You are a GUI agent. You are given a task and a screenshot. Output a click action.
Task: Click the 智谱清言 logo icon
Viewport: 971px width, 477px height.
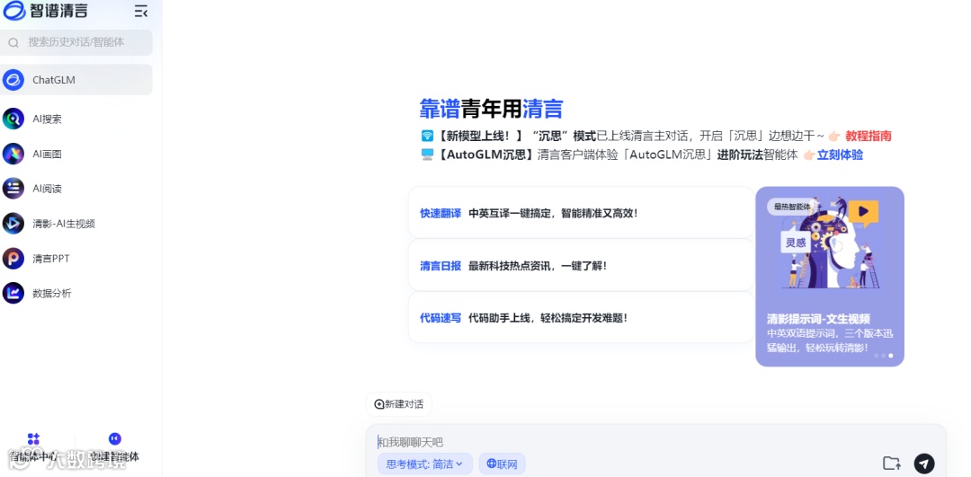click(13, 11)
